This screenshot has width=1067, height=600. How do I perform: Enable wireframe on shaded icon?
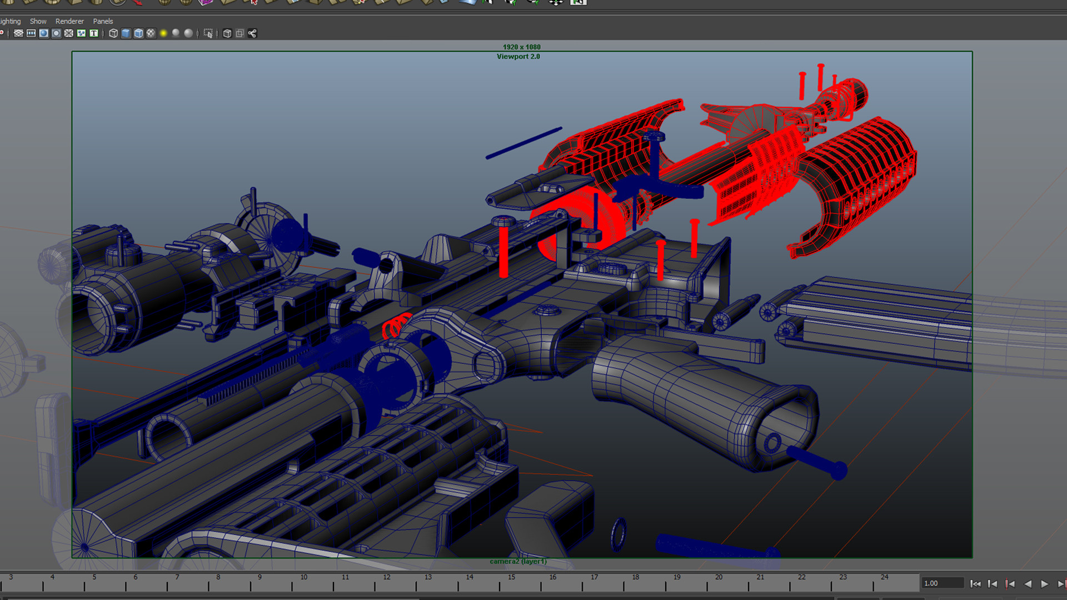pos(138,33)
